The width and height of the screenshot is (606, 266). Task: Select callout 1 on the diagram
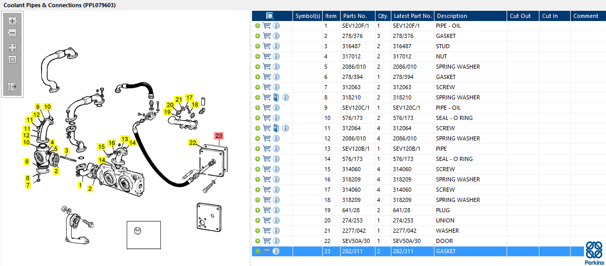(80, 186)
